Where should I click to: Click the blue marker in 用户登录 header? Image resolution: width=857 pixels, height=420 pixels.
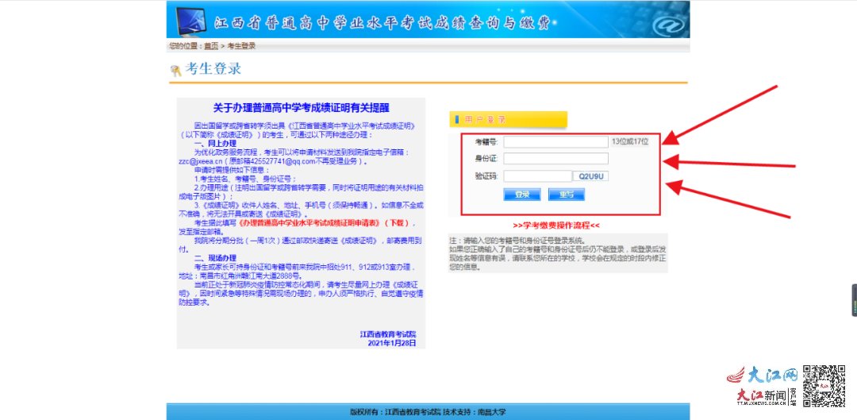(x=457, y=120)
